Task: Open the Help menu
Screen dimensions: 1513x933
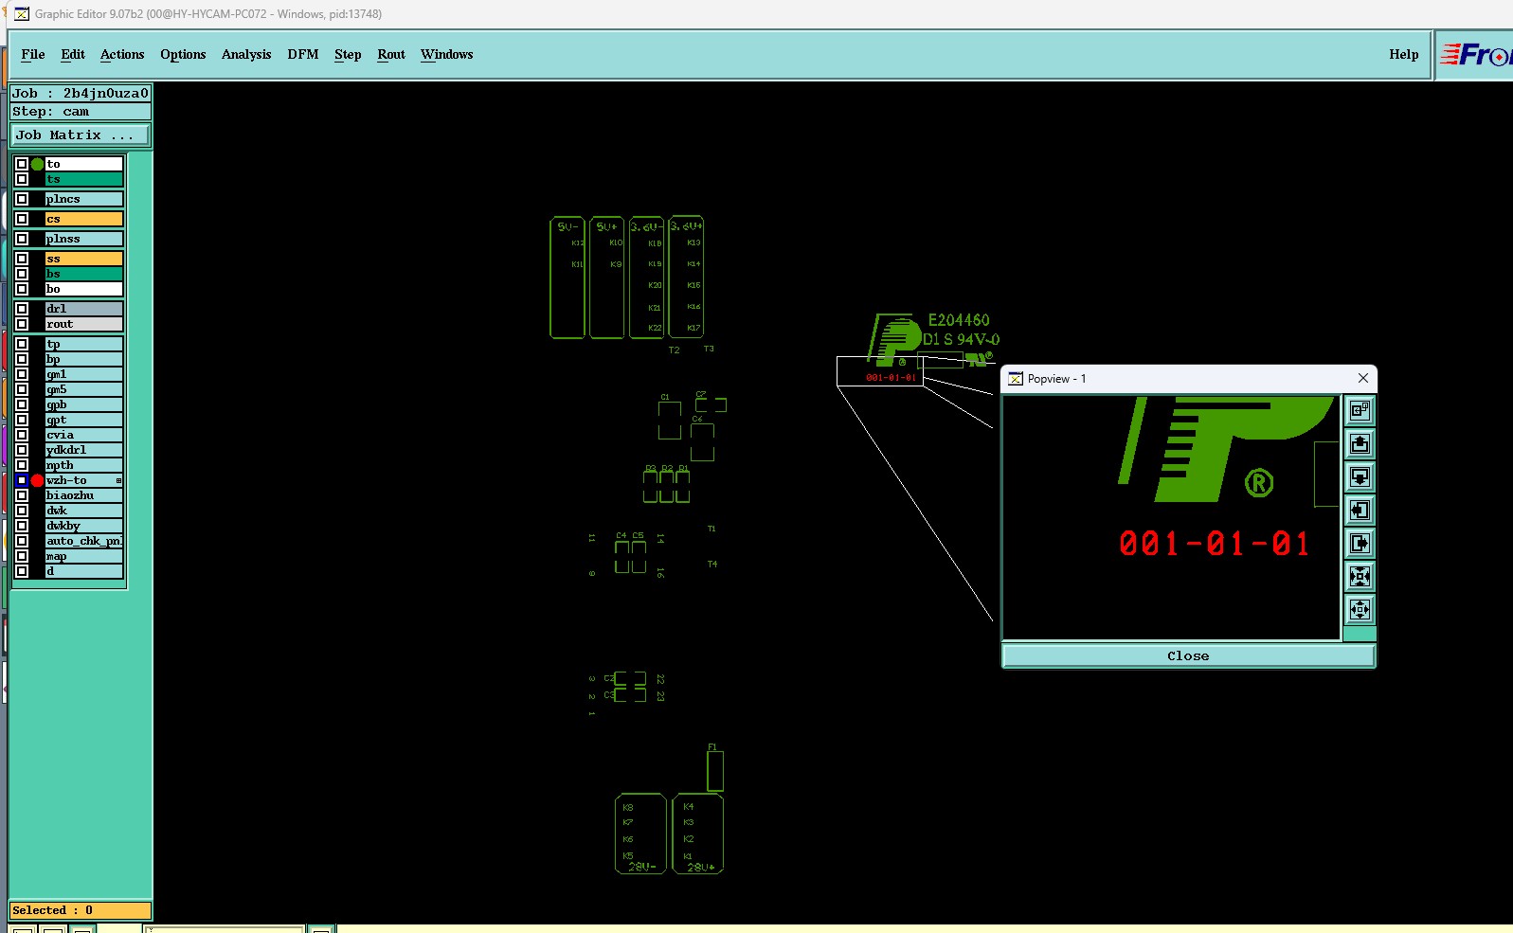Action: point(1404,55)
